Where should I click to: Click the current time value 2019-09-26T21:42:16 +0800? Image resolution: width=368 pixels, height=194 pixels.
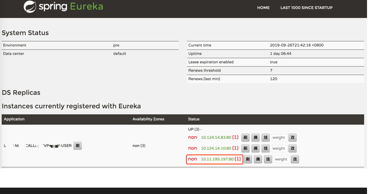[x=297, y=45]
